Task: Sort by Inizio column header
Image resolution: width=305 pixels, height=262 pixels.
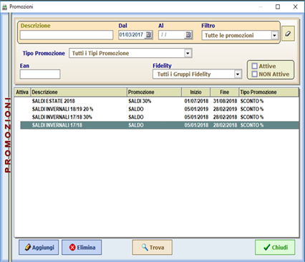Action: coord(196,92)
